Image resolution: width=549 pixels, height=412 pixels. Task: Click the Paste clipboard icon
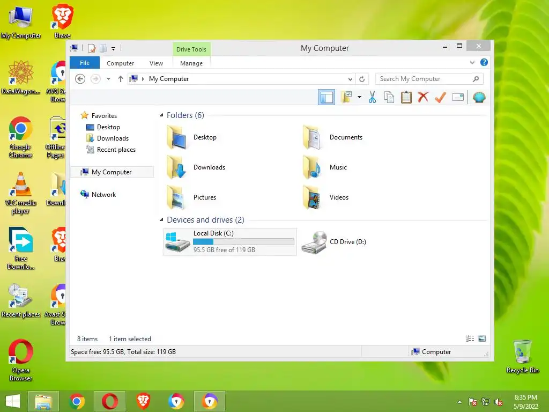406,97
